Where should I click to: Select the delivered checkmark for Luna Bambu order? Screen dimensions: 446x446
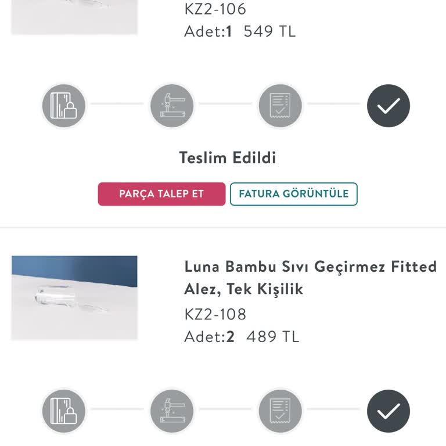coord(389,411)
